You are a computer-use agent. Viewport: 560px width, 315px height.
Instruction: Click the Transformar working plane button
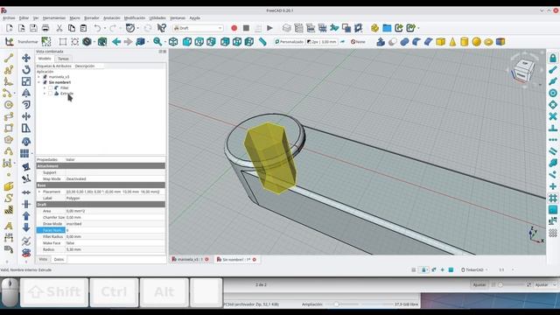(x=28, y=42)
